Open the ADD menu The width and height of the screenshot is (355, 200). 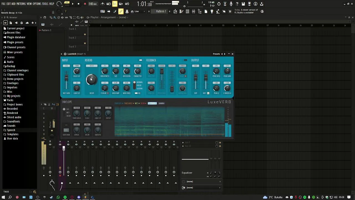click(x=13, y=4)
